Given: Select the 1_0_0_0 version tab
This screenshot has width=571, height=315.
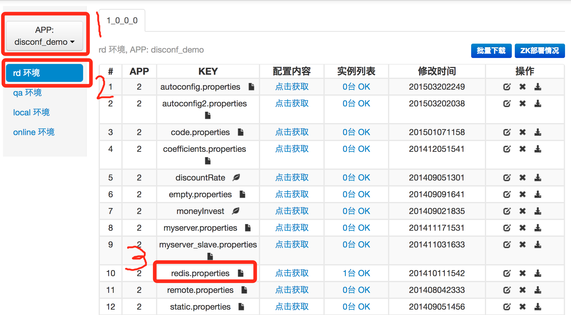Looking at the screenshot, I should point(122,20).
